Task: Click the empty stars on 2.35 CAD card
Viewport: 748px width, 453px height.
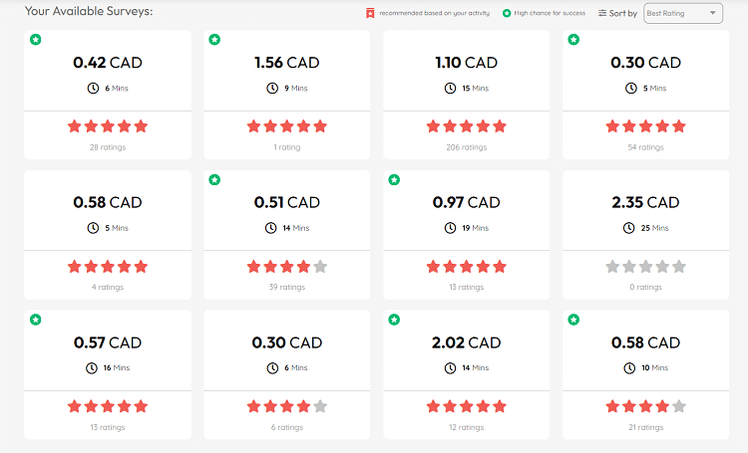Action: (645, 267)
